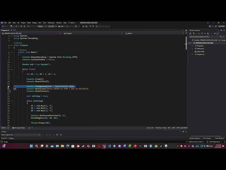Image resolution: width=226 pixels, height=170 pixels.
Task: Click the account avatar in the title bar
Action: tap(208, 23)
